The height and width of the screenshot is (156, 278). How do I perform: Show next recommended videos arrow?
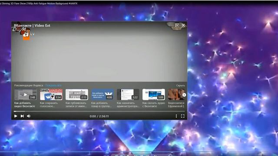[x=184, y=95]
